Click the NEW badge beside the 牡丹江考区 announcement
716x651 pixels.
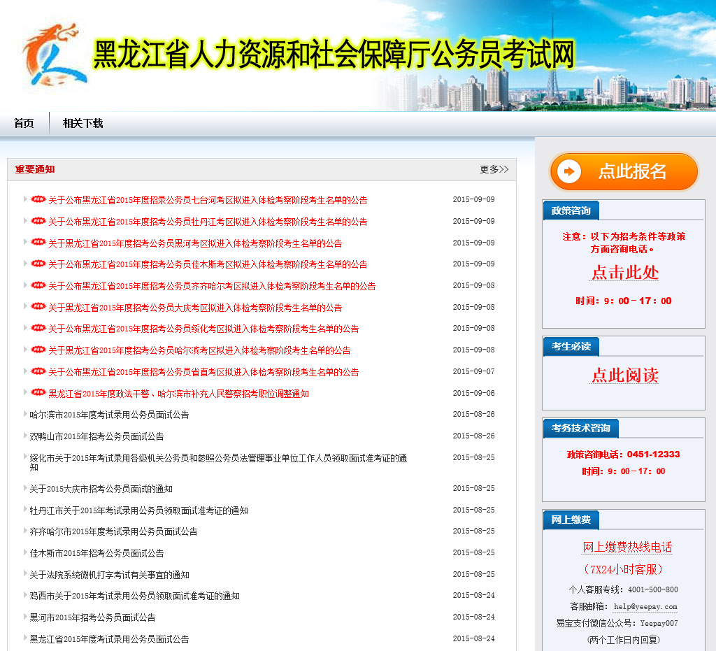tap(38, 221)
